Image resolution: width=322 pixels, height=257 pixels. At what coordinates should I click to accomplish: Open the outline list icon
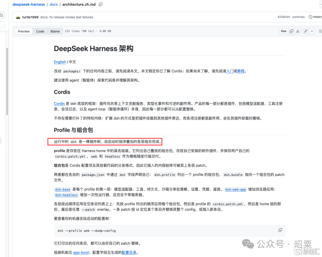pyautogui.click(x=320, y=31)
